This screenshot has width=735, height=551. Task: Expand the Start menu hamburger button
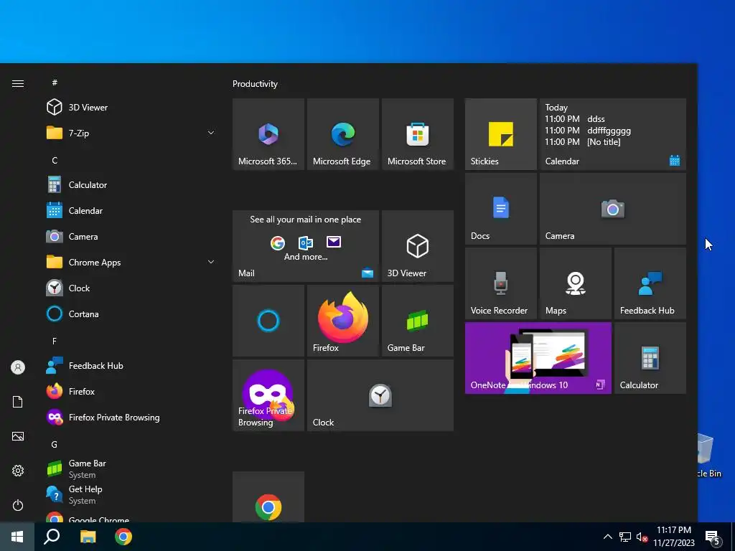pyautogui.click(x=18, y=83)
